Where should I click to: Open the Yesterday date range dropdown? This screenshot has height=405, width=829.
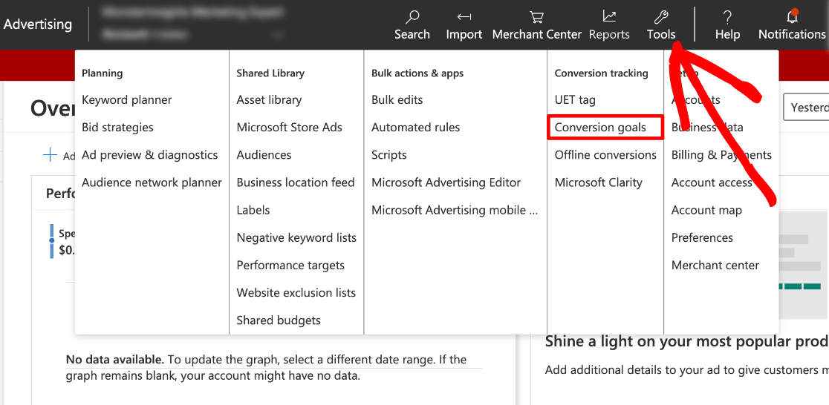pyautogui.click(x=806, y=108)
